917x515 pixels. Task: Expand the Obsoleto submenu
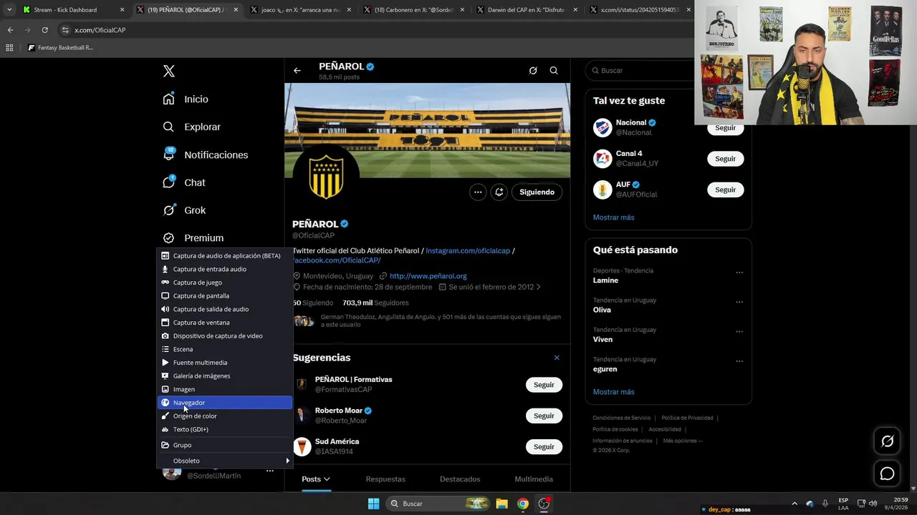pyautogui.click(x=225, y=461)
